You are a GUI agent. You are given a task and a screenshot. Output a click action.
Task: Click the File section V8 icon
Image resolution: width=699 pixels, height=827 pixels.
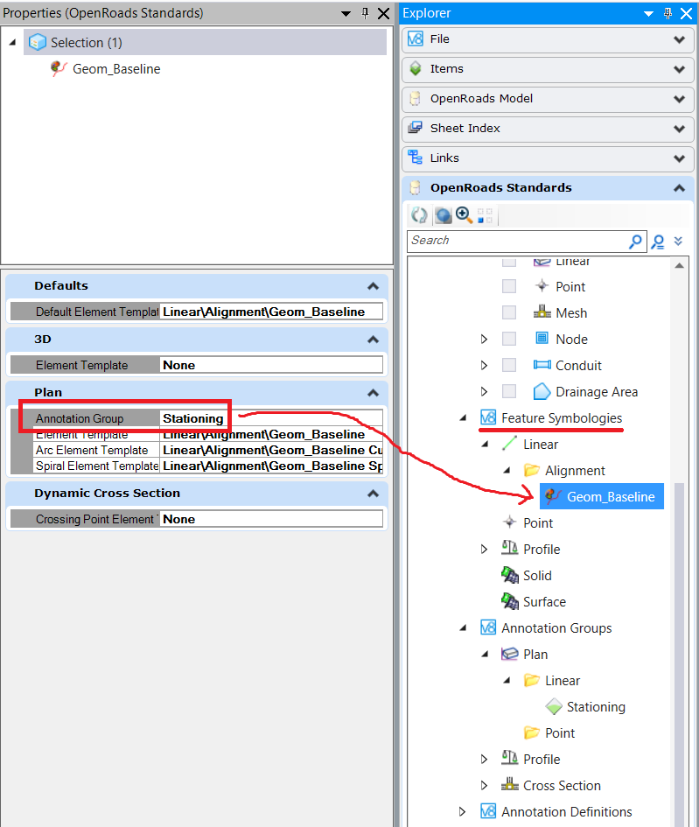pos(416,39)
